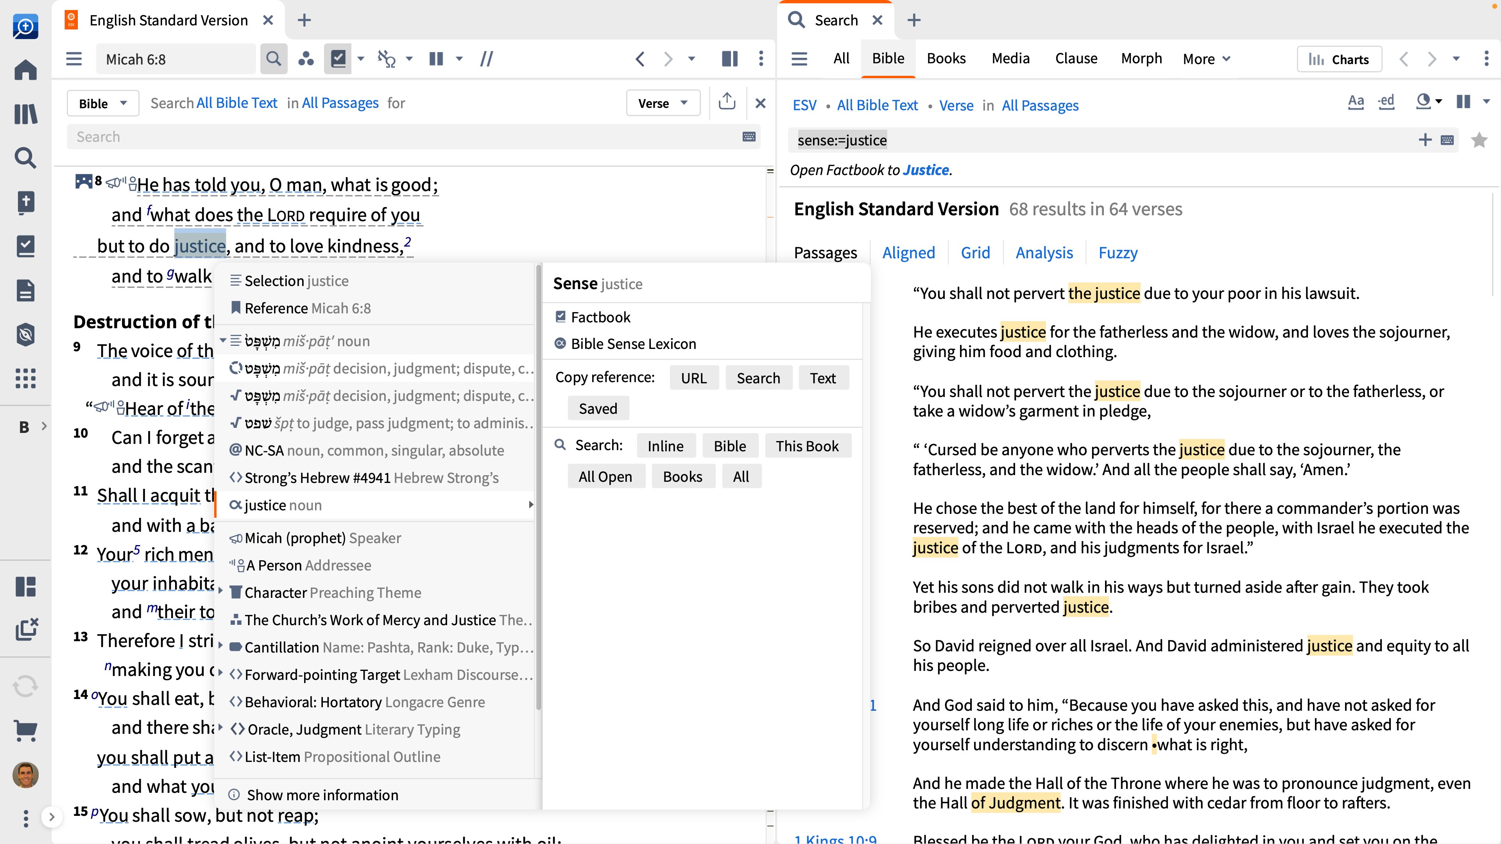1501x844 pixels.
Task: Open the apps grid icon in sidebar
Action: click(x=25, y=379)
